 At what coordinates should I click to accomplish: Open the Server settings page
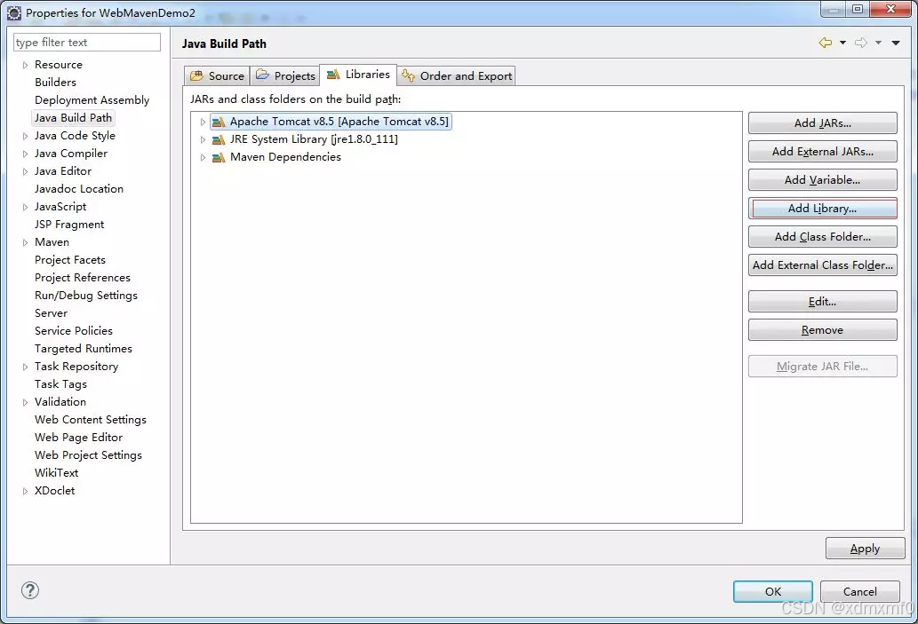[51, 313]
